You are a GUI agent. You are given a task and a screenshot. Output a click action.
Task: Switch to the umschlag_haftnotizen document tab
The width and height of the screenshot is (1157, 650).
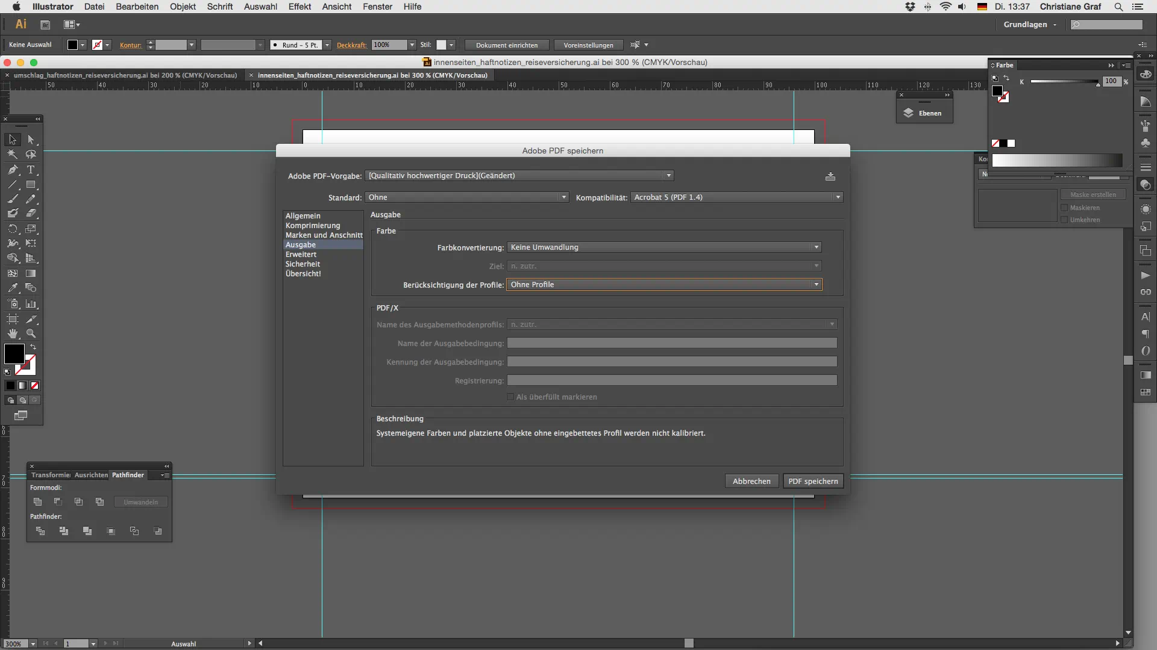point(125,75)
